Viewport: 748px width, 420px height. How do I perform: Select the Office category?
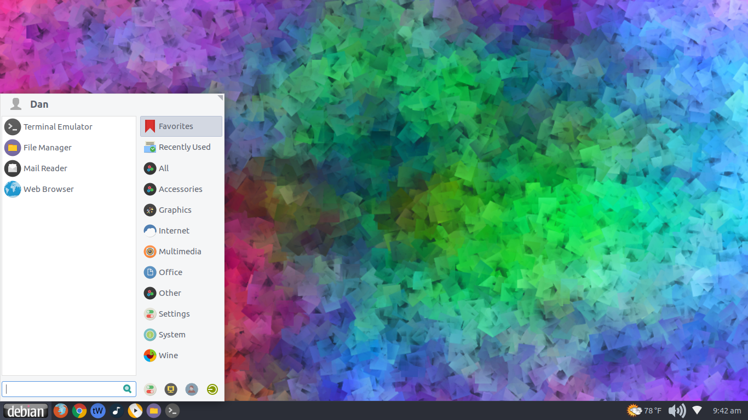(181, 272)
